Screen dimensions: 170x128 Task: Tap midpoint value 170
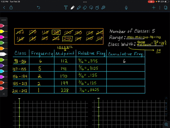64,76
